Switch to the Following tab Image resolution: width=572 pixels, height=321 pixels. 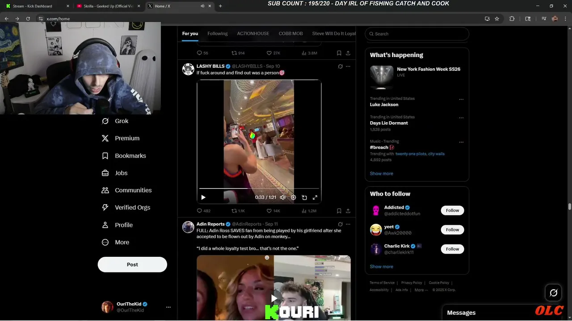click(x=218, y=33)
